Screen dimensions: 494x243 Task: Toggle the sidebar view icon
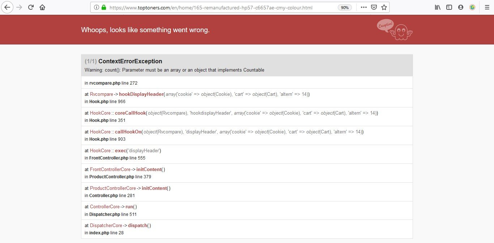449,7
